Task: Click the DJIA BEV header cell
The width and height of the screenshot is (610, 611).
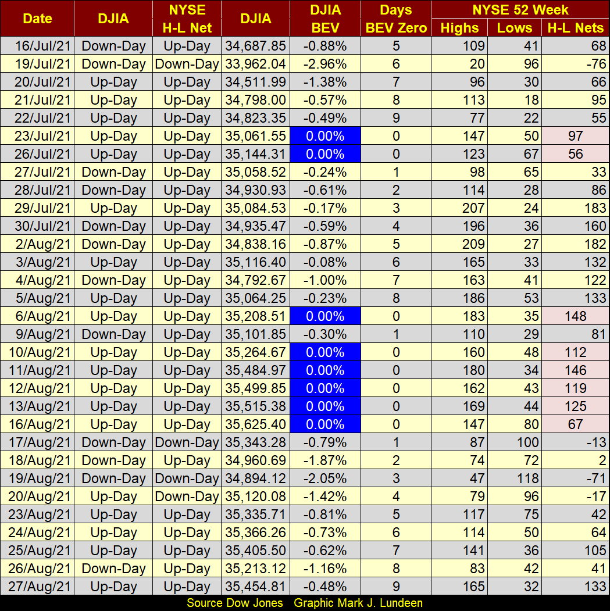Action: click(325, 19)
